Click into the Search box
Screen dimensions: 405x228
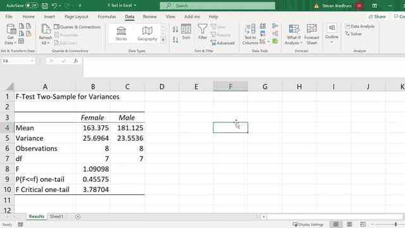pos(218,6)
